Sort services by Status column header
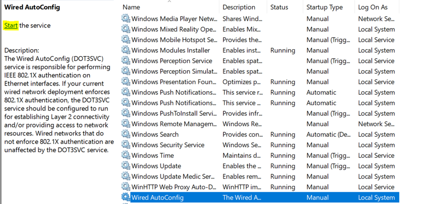 click(x=279, y=7)
